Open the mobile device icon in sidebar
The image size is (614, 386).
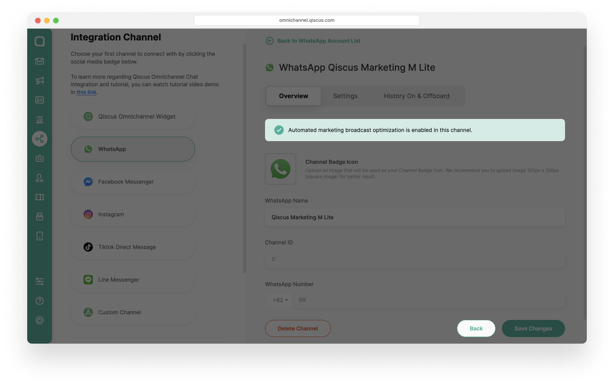(x=40, y=236)
